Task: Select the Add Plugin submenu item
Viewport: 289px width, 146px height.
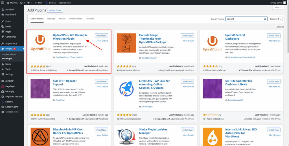Action: (7, 59)
